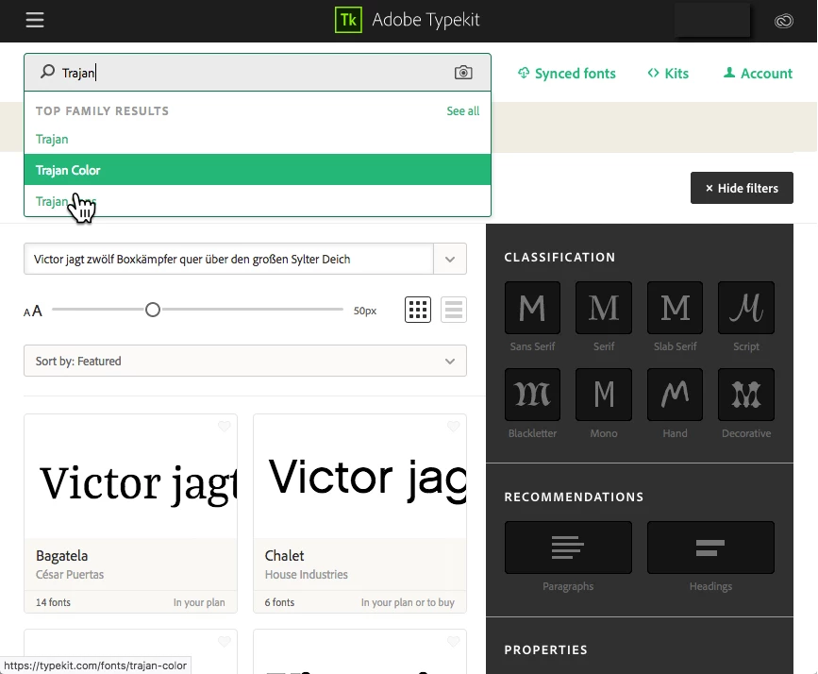Filter by Serif classification

click(604, 308)
